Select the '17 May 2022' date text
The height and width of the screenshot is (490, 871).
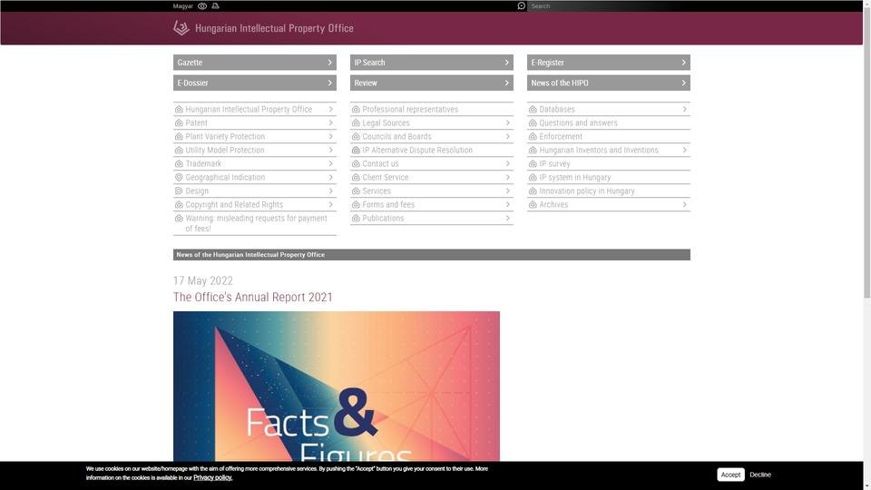(x=202, y=280)
